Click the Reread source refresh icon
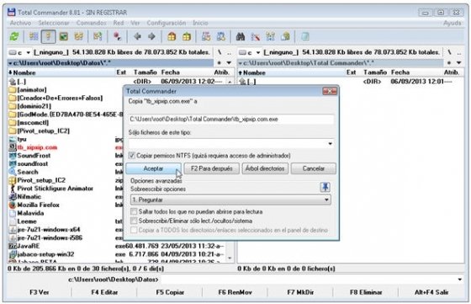471x304 pixels. click(x=13, y=36)
